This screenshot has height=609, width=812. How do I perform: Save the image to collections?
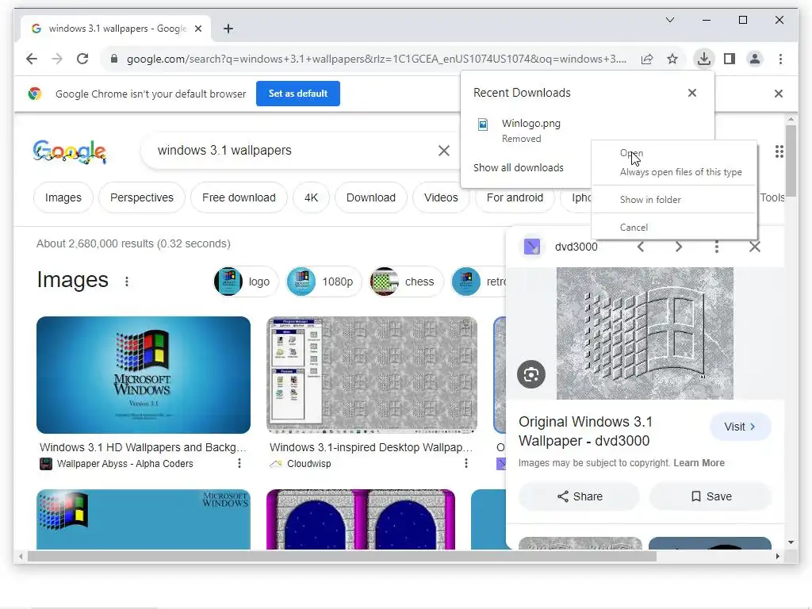(x=711, y=496)
